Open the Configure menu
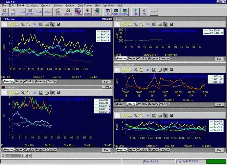The width and height of the screenshot is (227, 165). (x=33, y=5)
